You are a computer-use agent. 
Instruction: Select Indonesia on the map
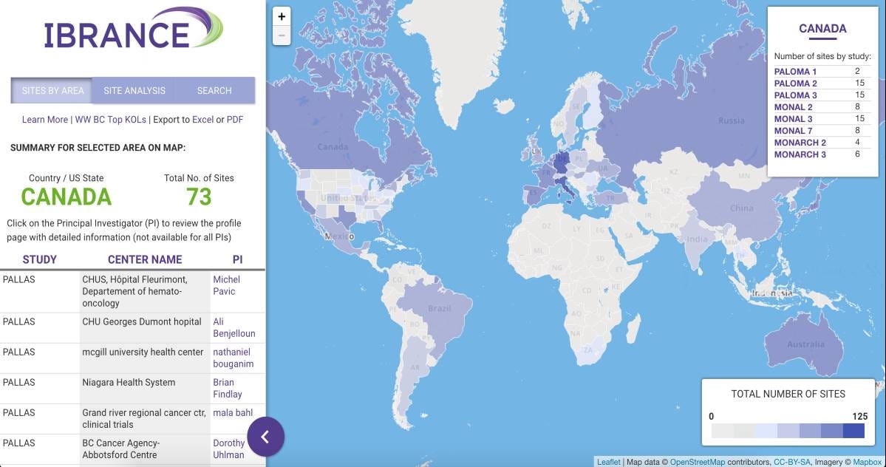pyautogui.click(x=772, y=293)
